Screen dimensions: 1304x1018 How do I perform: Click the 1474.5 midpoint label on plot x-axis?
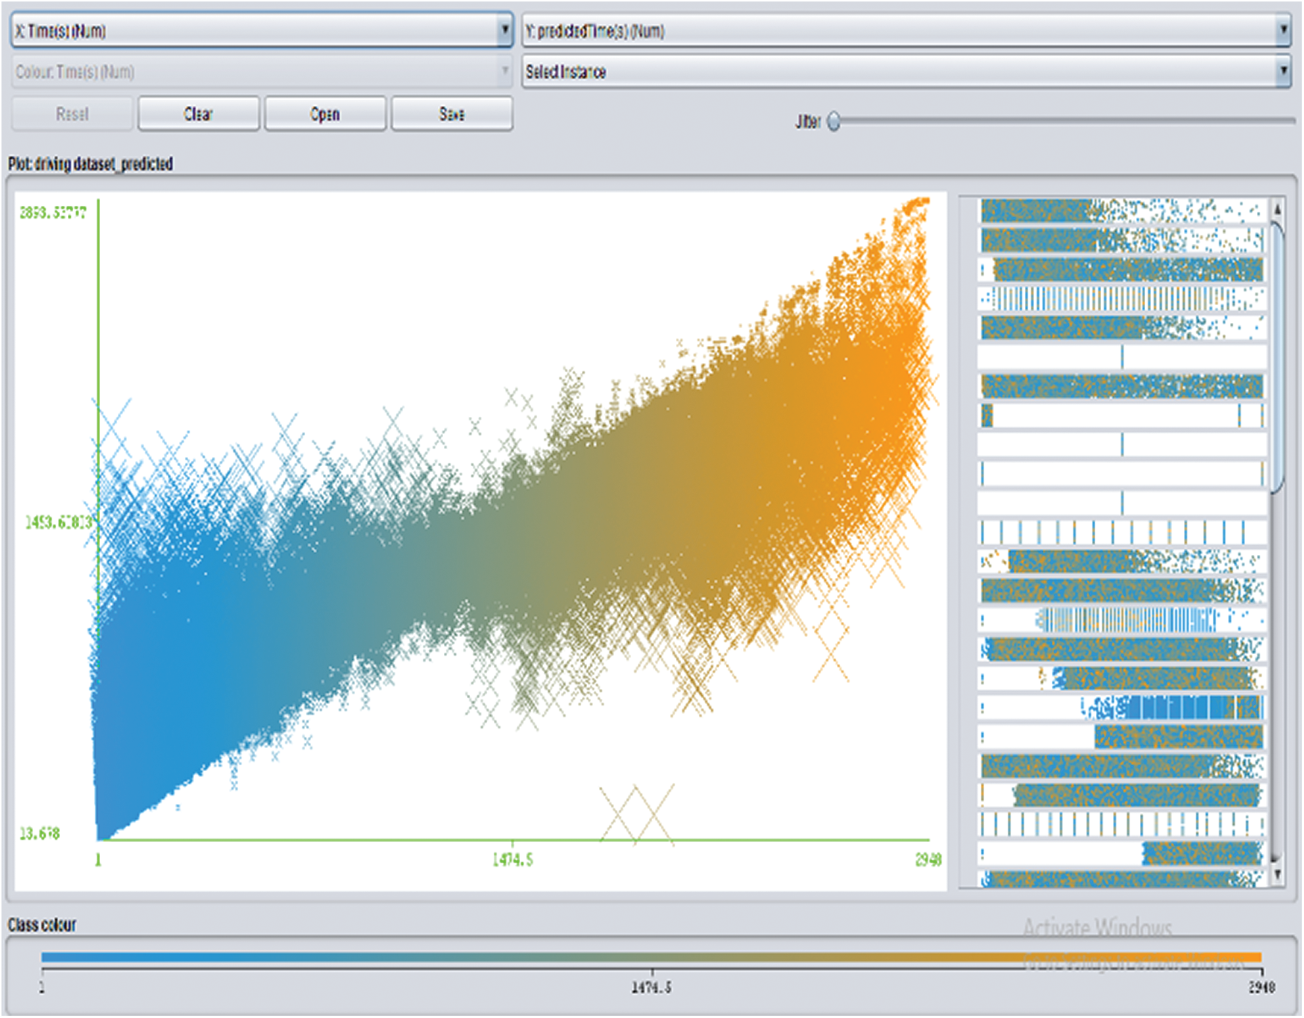[512, 860]
